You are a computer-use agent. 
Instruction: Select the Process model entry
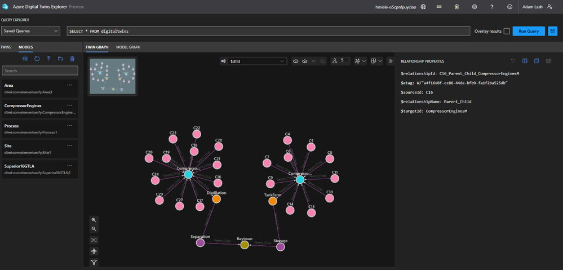(x=39, y=129)
